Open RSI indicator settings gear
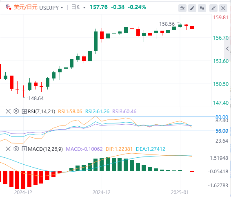This screenshot has width=231, height=197. coord(16,111)
